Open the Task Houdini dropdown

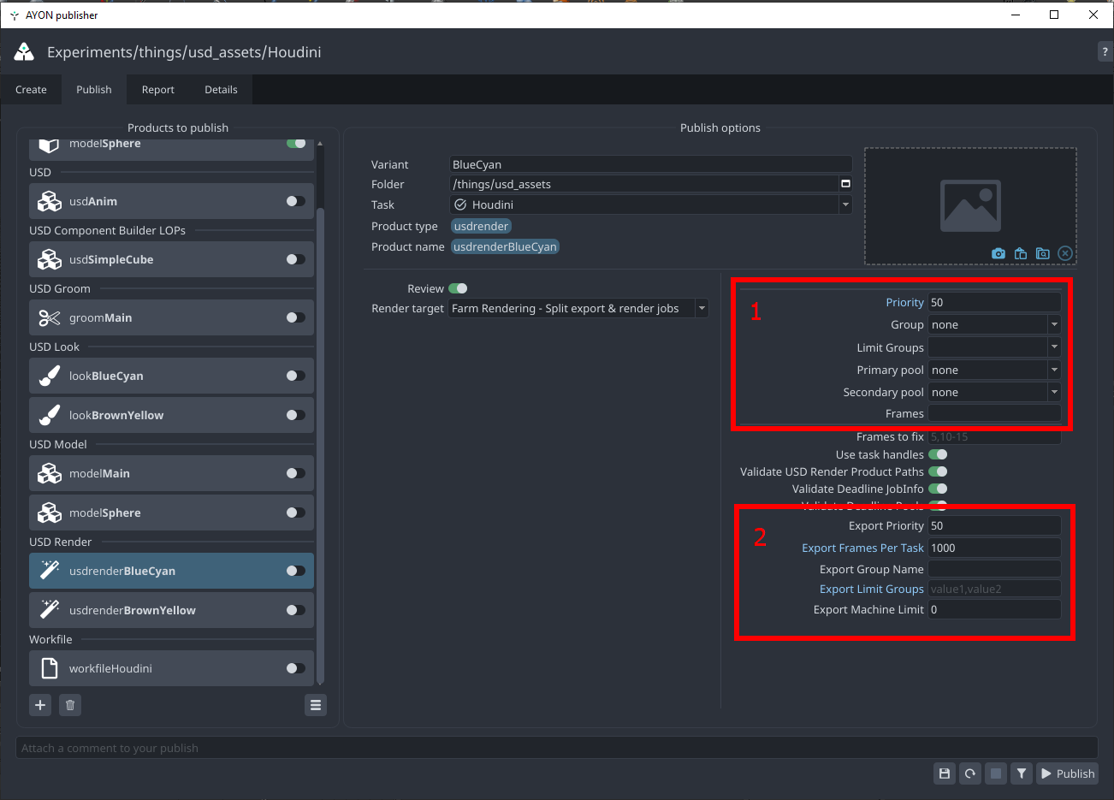[x=845, y=204]
